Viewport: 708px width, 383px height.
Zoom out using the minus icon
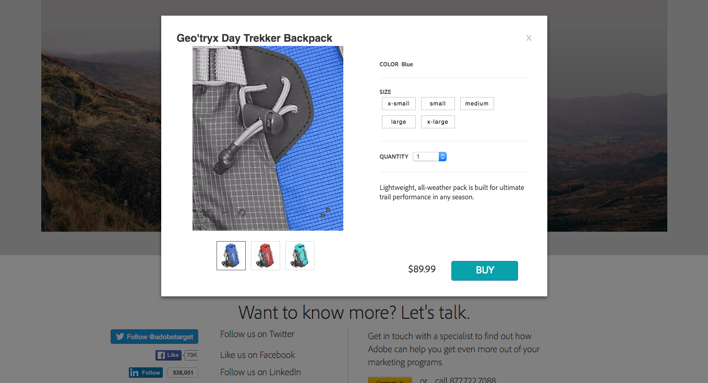coord(226,212)
